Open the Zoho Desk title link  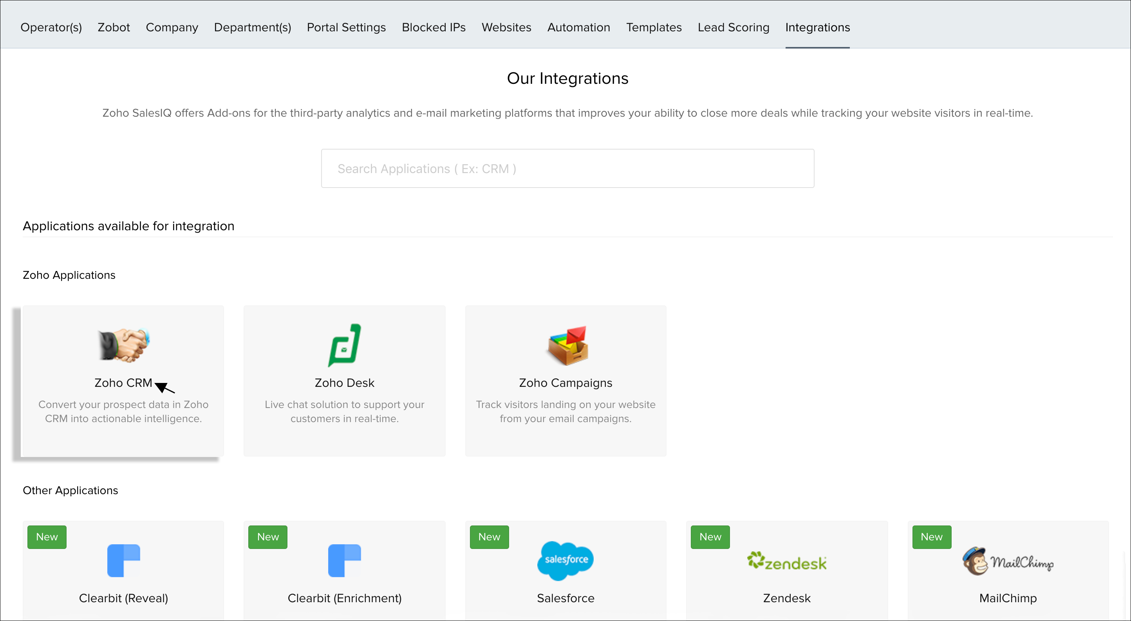coord(345,383)
